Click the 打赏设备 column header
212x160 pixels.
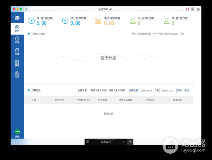click(x=150, y=100)
